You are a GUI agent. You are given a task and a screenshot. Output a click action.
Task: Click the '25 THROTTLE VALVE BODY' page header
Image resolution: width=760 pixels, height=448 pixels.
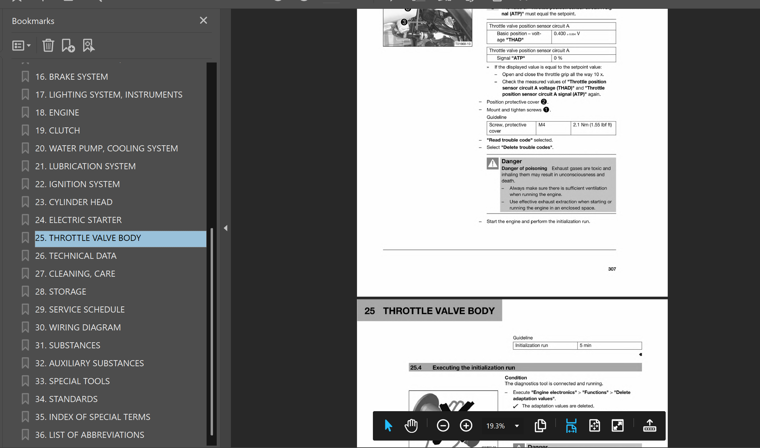(429, 311)
